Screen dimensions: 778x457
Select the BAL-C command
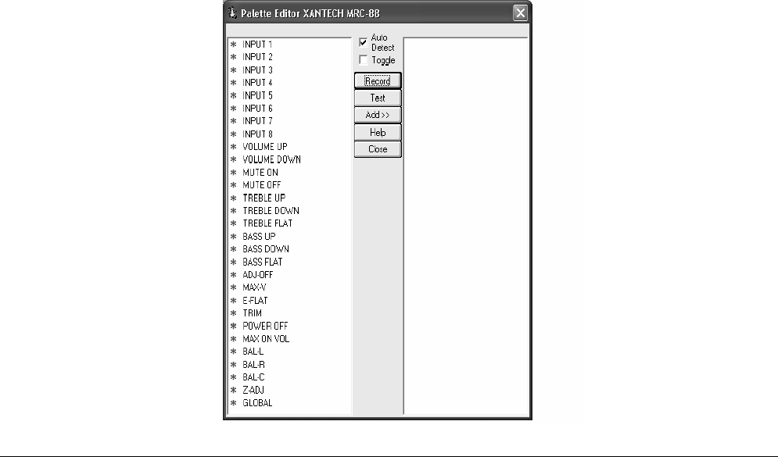point(253,377)
